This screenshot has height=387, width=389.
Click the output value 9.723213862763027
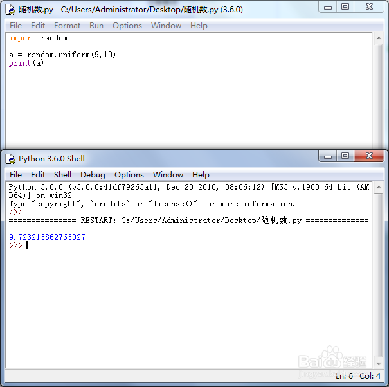(x=47, y=237)
